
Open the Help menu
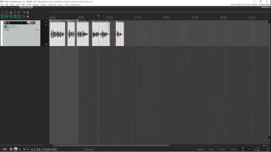tap(60, 5)
